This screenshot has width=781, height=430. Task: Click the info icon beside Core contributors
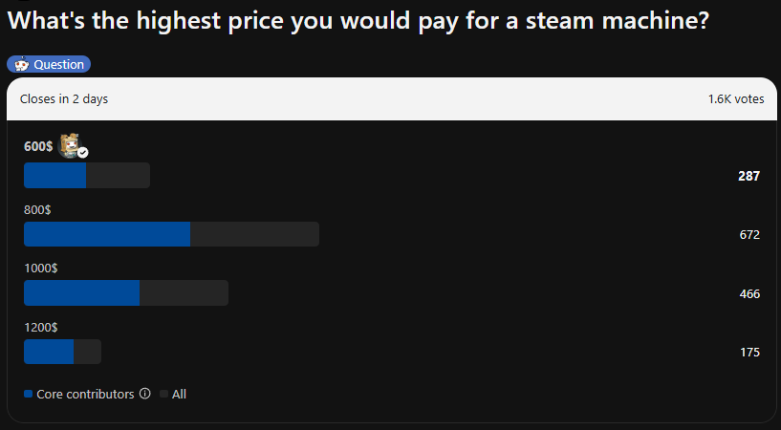(x=145, y=394)
